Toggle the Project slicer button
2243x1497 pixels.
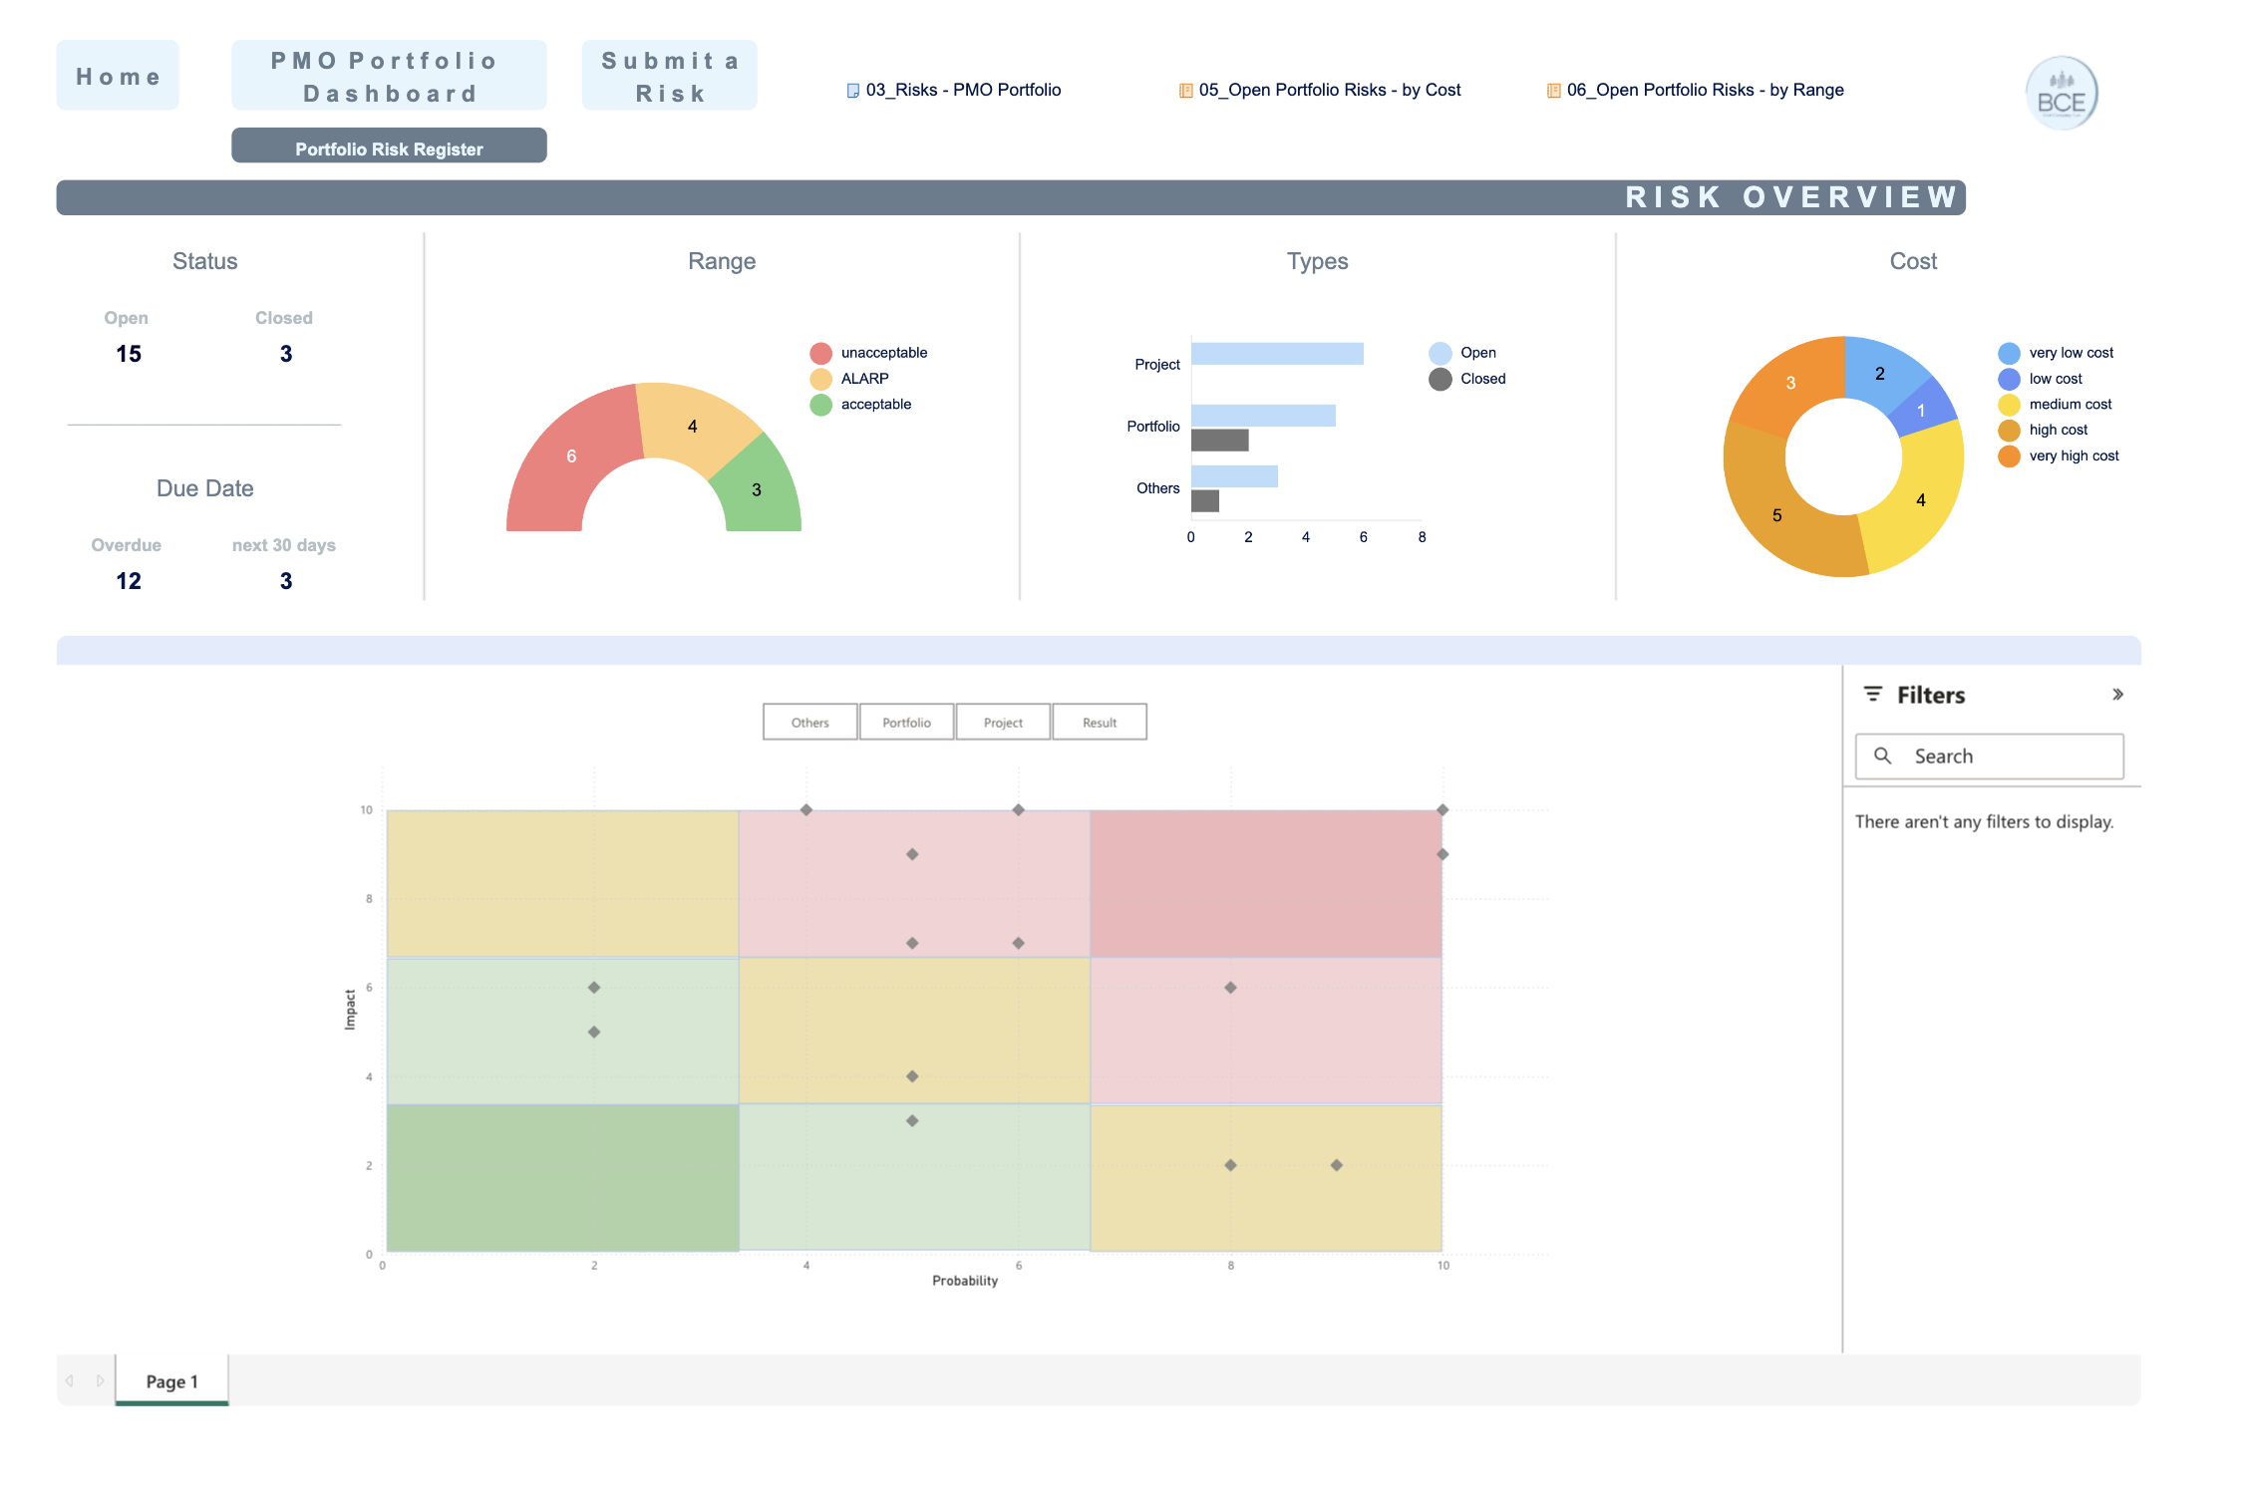[1004, 723]
